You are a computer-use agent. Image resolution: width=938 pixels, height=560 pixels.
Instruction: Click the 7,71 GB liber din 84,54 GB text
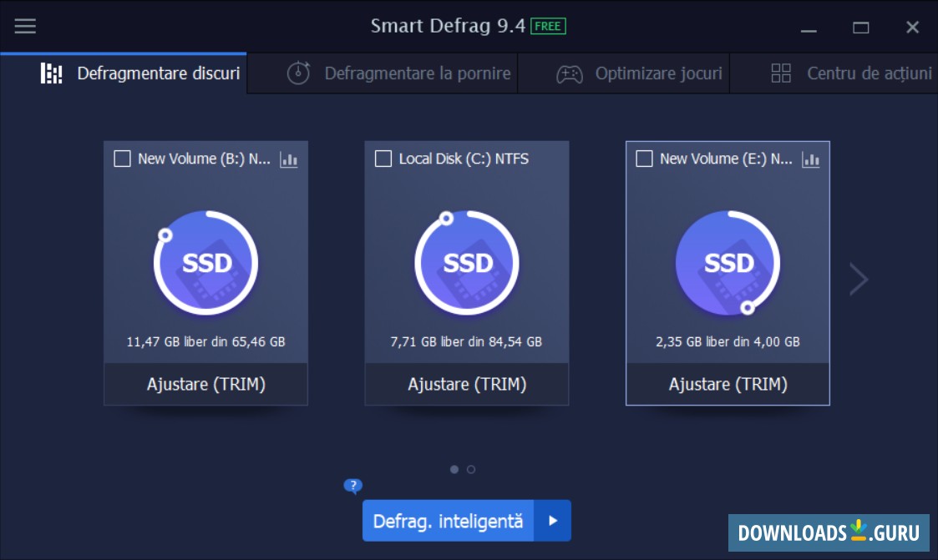467,342
